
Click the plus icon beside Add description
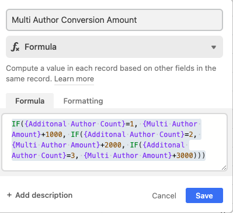point(9,195)
